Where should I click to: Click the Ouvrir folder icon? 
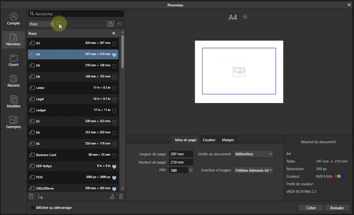13,58
